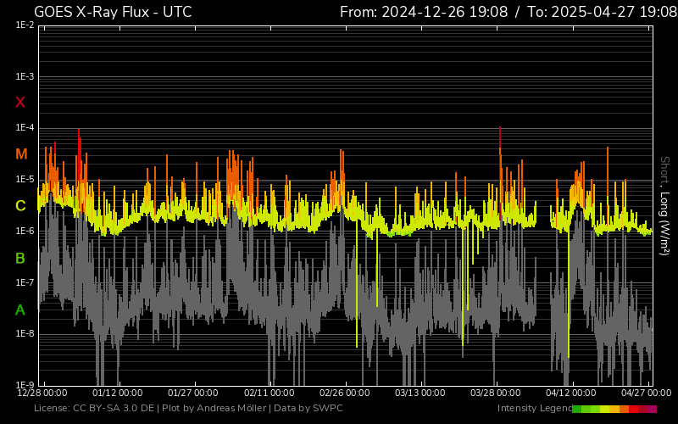
Task: Click the green A flare class label
Action: pos(20,310)
